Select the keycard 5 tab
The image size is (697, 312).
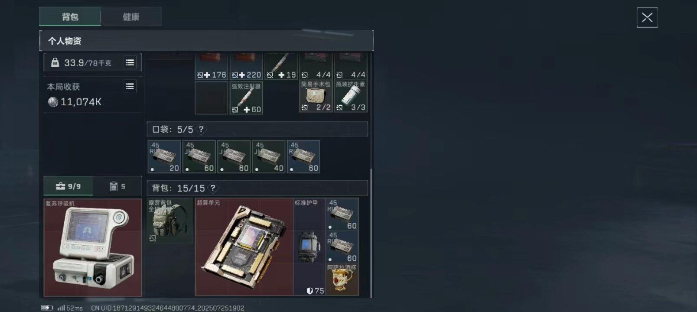pyautogui.click(x=117, y=186)
